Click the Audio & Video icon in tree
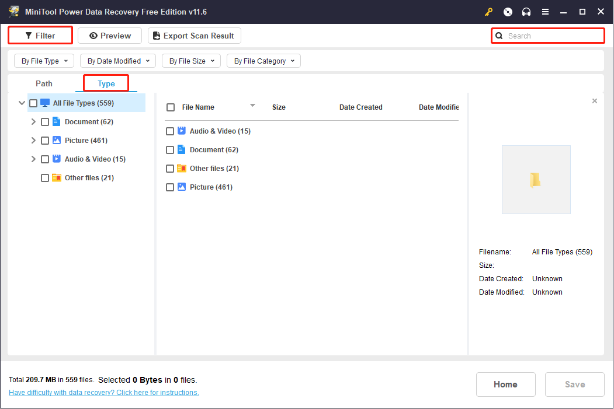Screen dimensions: 614x409 (x=57, y=159)
